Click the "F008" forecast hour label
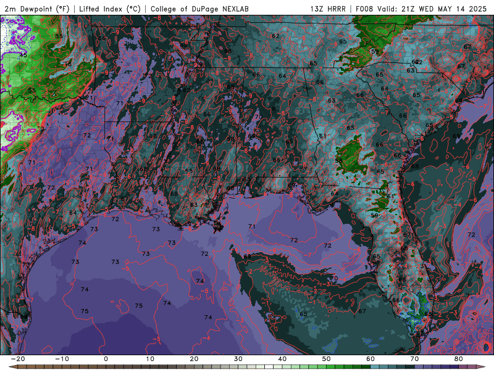The image size is (494, 370). point(364,9)
